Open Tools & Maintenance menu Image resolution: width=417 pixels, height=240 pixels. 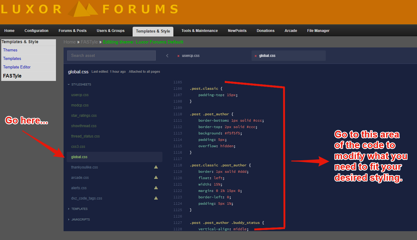coord(200,31)
